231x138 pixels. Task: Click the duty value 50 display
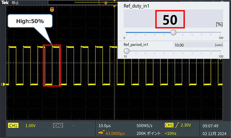(170, 19)
